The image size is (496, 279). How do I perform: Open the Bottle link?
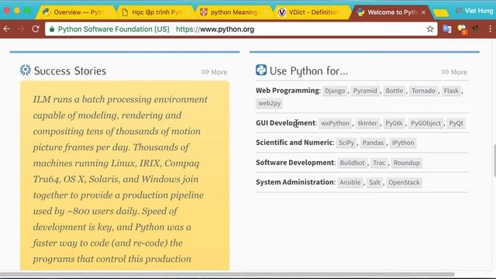coord(394,91)
